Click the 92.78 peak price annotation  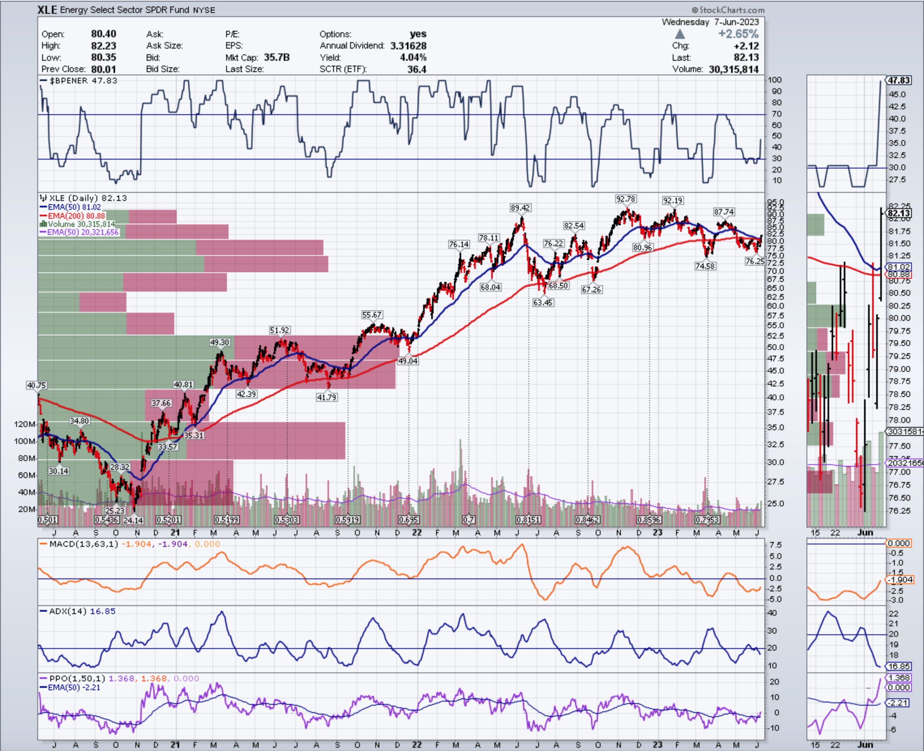[626, 199]
